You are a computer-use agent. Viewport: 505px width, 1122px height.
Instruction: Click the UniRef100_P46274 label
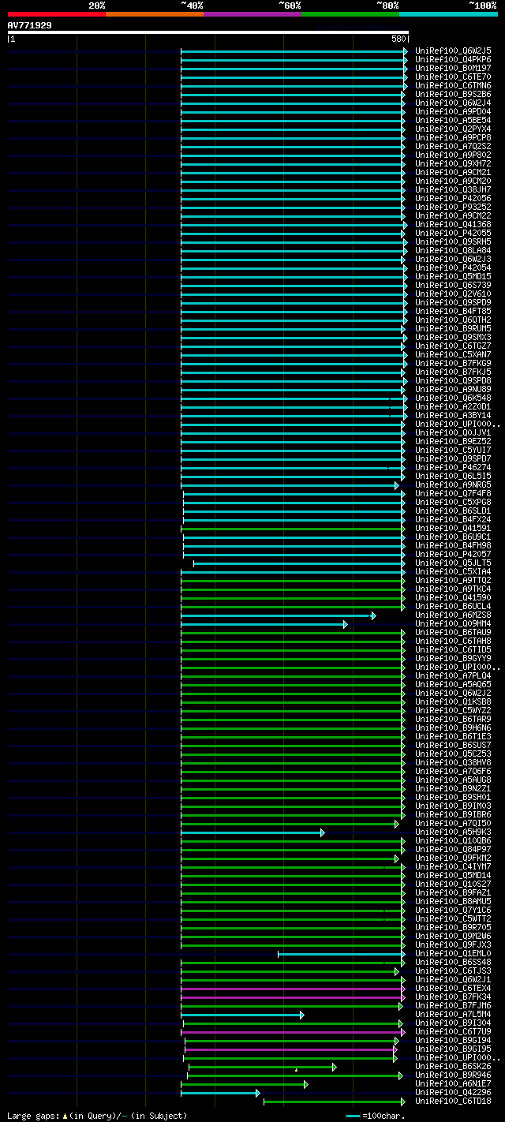(x=453, y=468)
